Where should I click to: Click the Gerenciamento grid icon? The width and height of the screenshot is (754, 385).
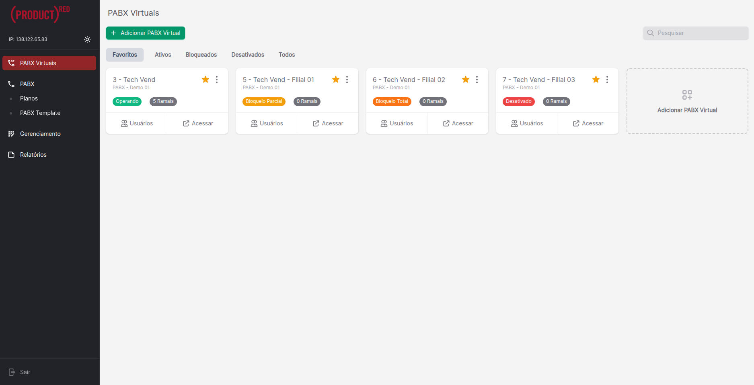click(x=11, y=134)
